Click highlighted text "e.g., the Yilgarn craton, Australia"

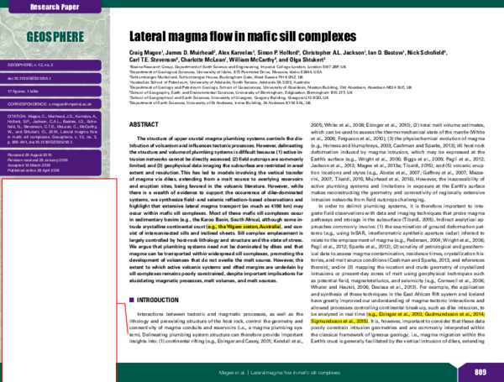click(x=244, y=227)
